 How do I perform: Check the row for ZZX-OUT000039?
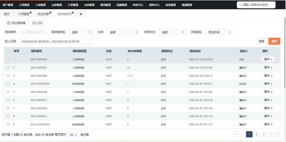coord(8,83)
